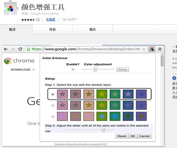Click the scrollbar up arrow
This screenshot has width=177, height=148.
click(x=162, y=55)
